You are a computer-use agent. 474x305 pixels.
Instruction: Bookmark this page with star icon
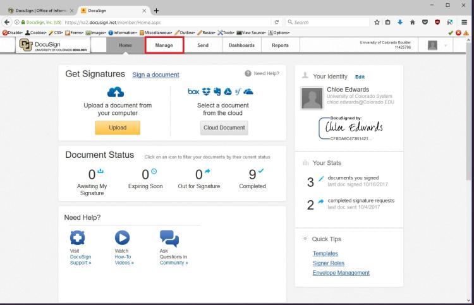377,22
